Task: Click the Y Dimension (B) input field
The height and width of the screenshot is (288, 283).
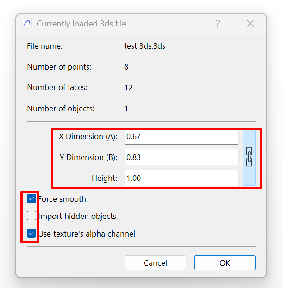Action: (x=181, y=157)
